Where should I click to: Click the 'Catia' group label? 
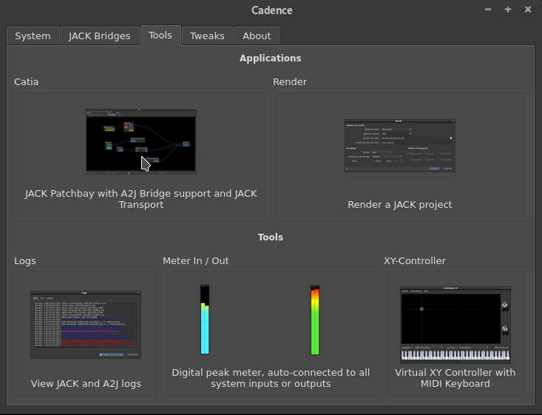point(27,82)
